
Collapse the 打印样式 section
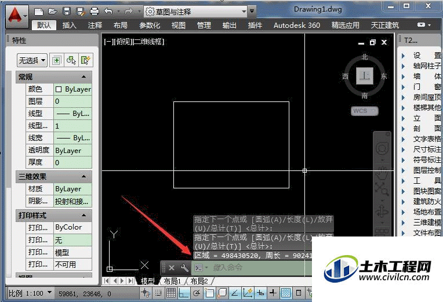[83, 215]
